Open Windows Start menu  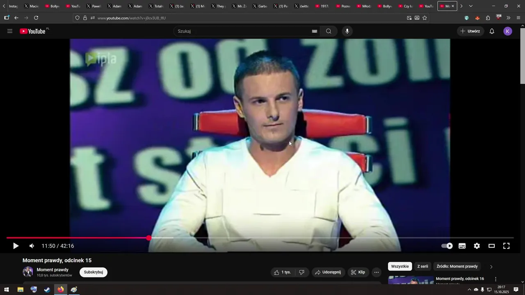(x=7, y=290)
